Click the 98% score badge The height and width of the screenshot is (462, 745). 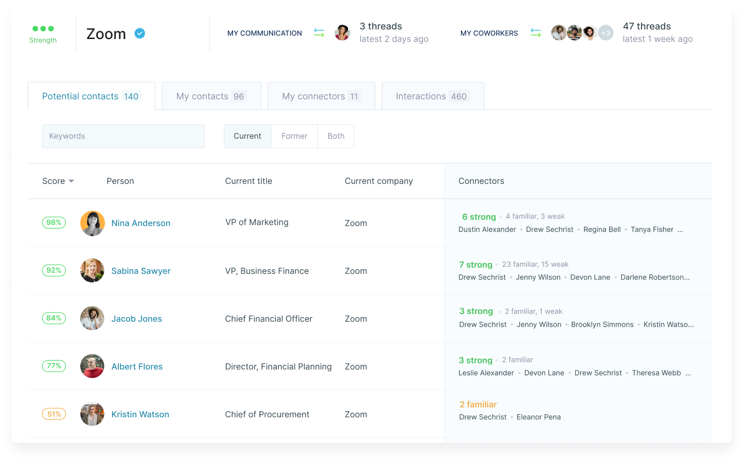[54, 223]
